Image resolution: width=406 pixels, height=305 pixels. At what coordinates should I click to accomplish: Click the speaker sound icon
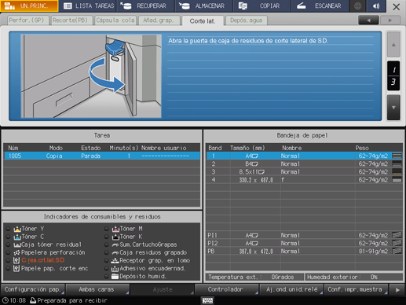[376, 6]
